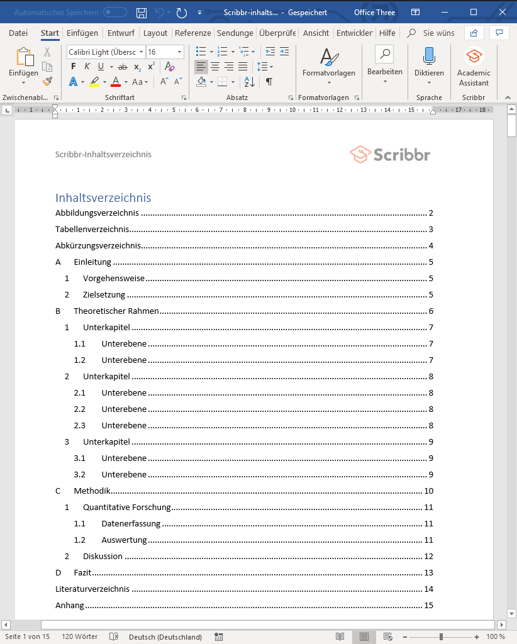Open the Einfügen ribbon tab
This screenshot has width=517, height=644.
tap(82, 33)
